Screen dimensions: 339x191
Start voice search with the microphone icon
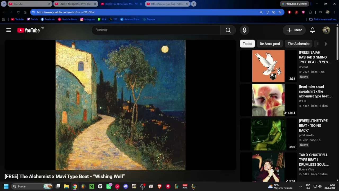pyautogui.click(x=244, y=30)
